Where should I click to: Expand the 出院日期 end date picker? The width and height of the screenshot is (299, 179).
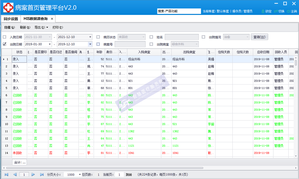click(x=90, y=44)
